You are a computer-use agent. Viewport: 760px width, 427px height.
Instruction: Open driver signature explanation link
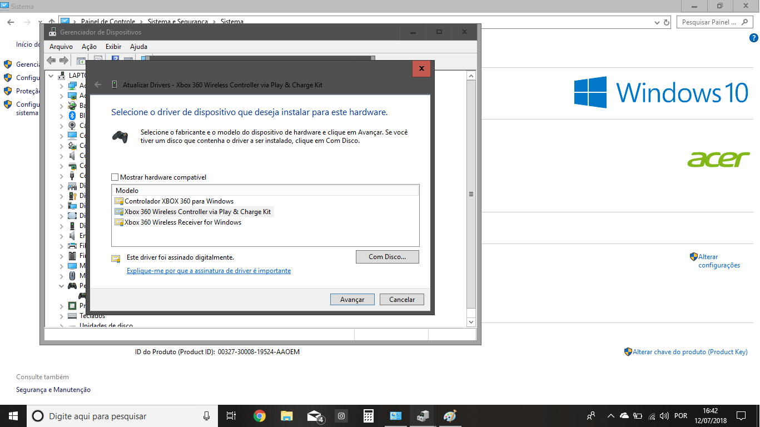[209, 271]
